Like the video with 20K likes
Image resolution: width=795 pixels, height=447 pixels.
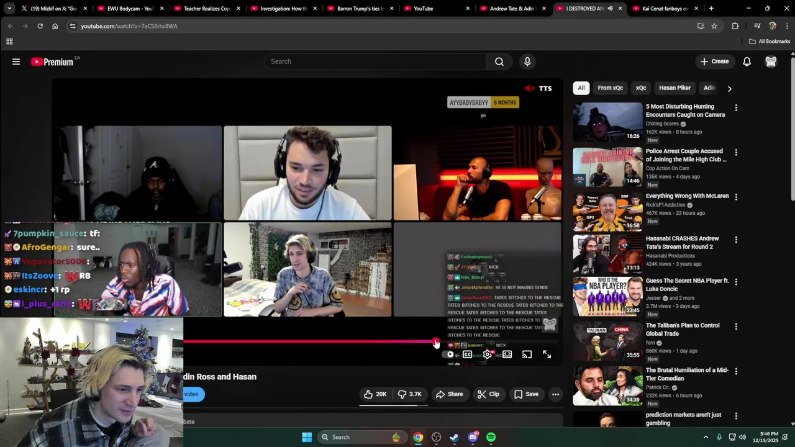tap(375, 394)
